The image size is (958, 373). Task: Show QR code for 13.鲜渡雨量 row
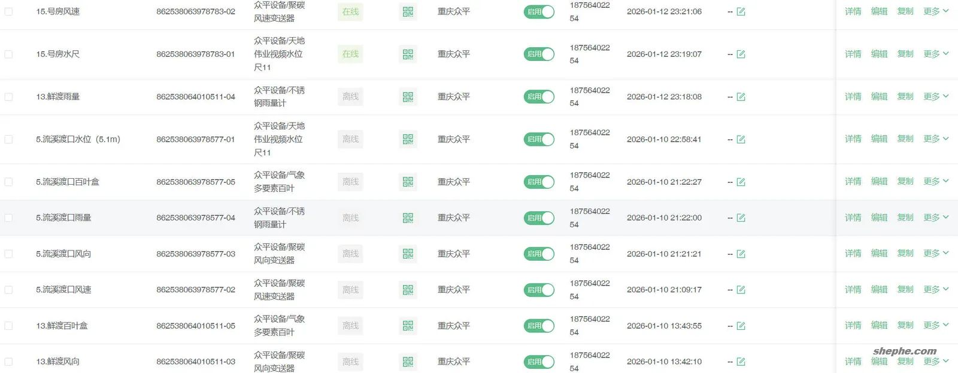click(408, 97)
